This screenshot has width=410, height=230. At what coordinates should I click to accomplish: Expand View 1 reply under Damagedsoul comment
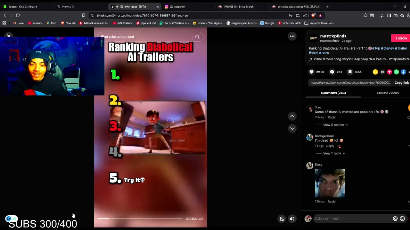[x=334, y=153]
